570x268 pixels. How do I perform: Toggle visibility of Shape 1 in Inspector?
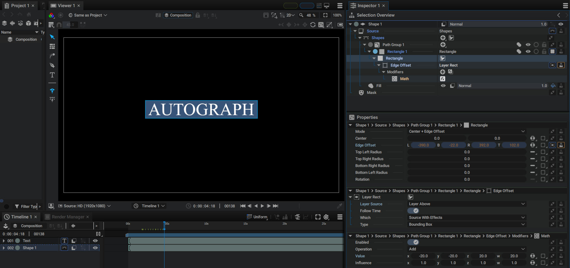[x=561, y=24]
